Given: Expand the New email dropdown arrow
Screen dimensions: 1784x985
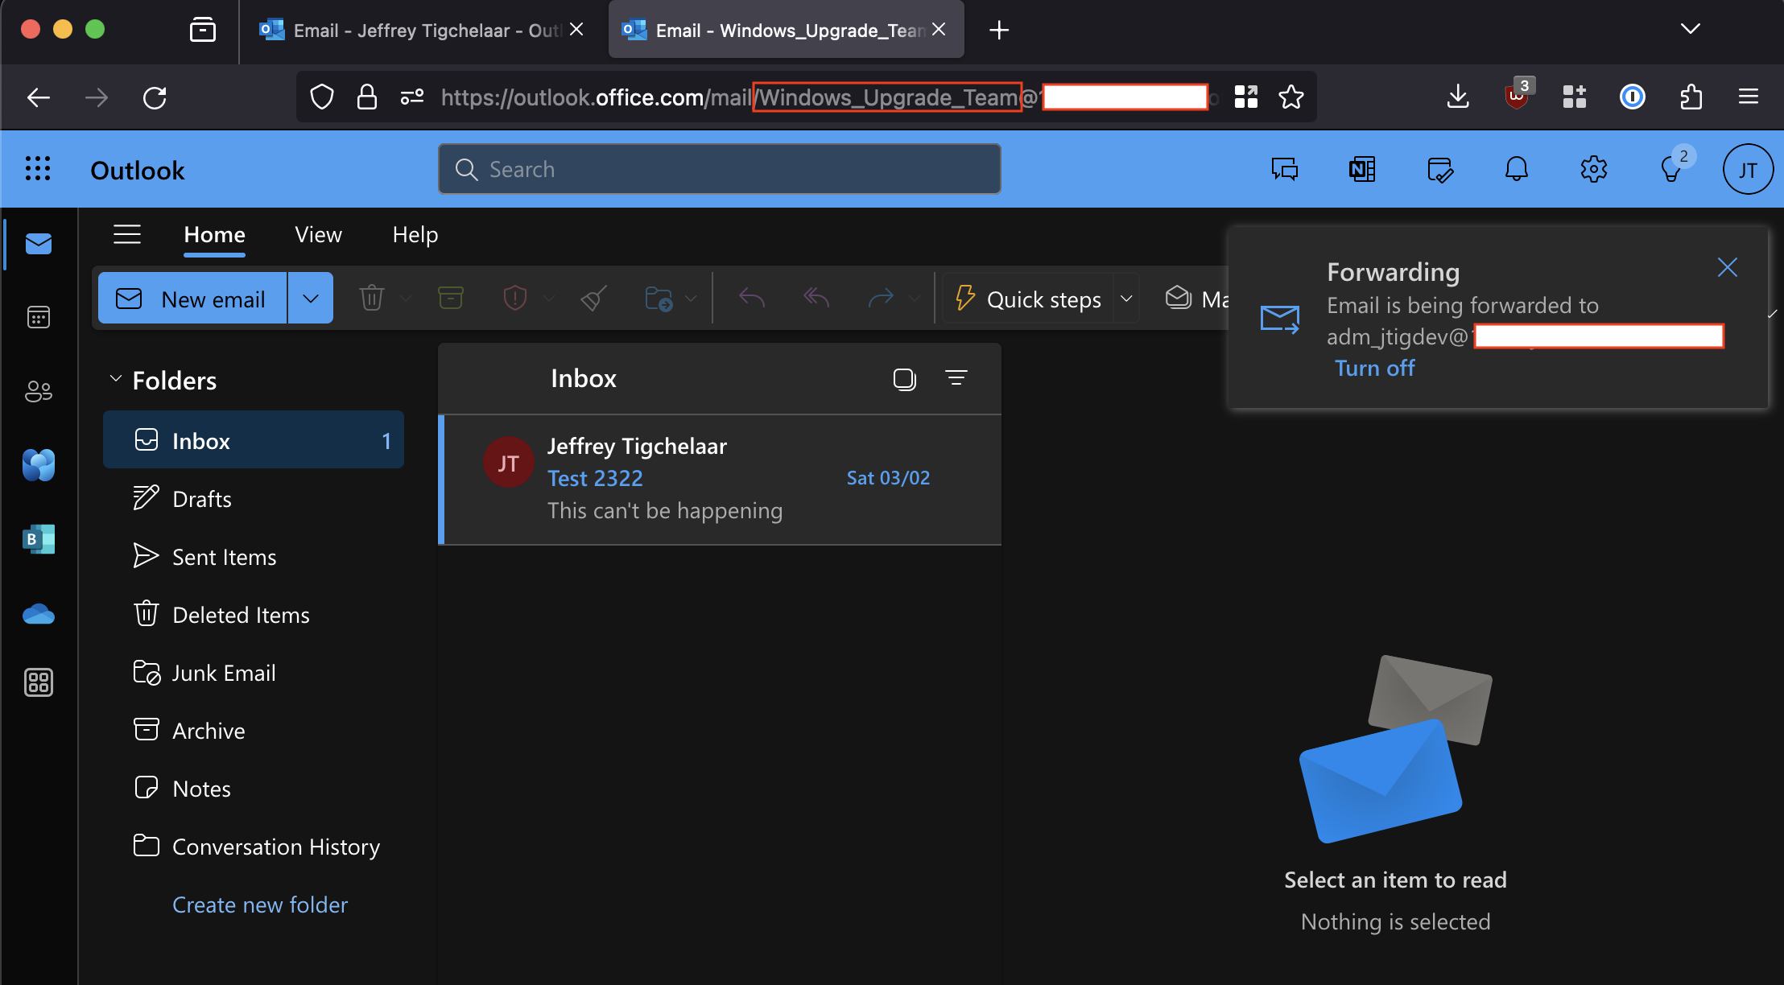Looking at the screenshot, I should (x=311, y=299).
